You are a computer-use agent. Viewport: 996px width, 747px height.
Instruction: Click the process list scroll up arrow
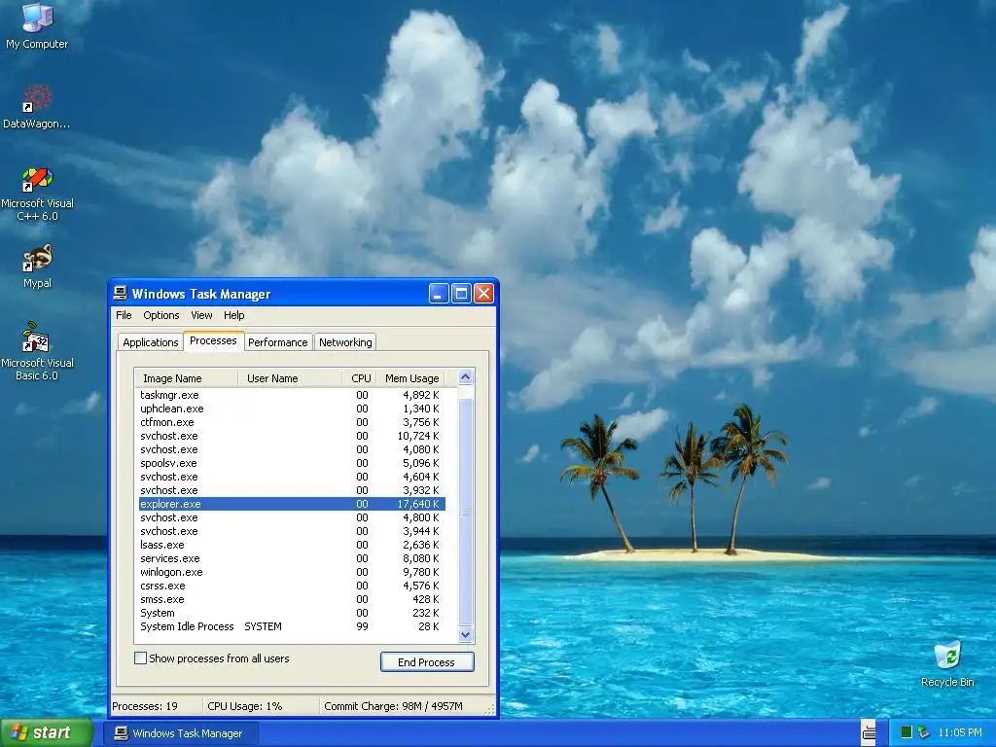point(465,376)
